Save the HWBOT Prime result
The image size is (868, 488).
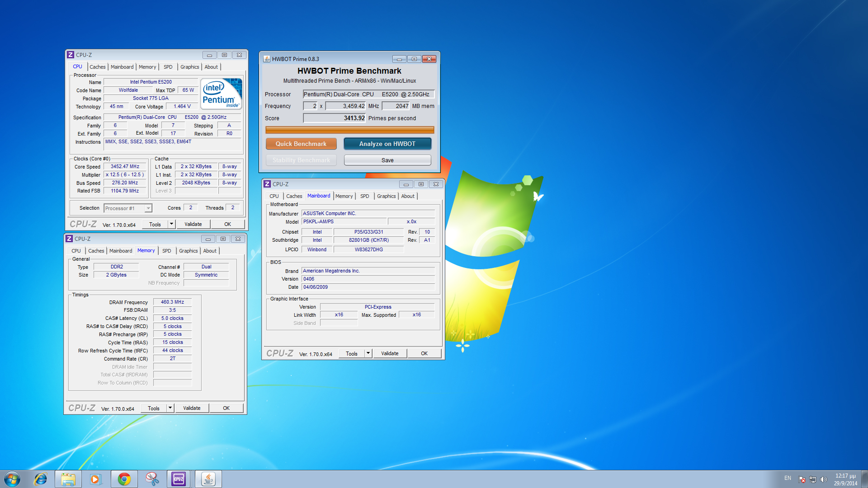(x=387, y=160)
